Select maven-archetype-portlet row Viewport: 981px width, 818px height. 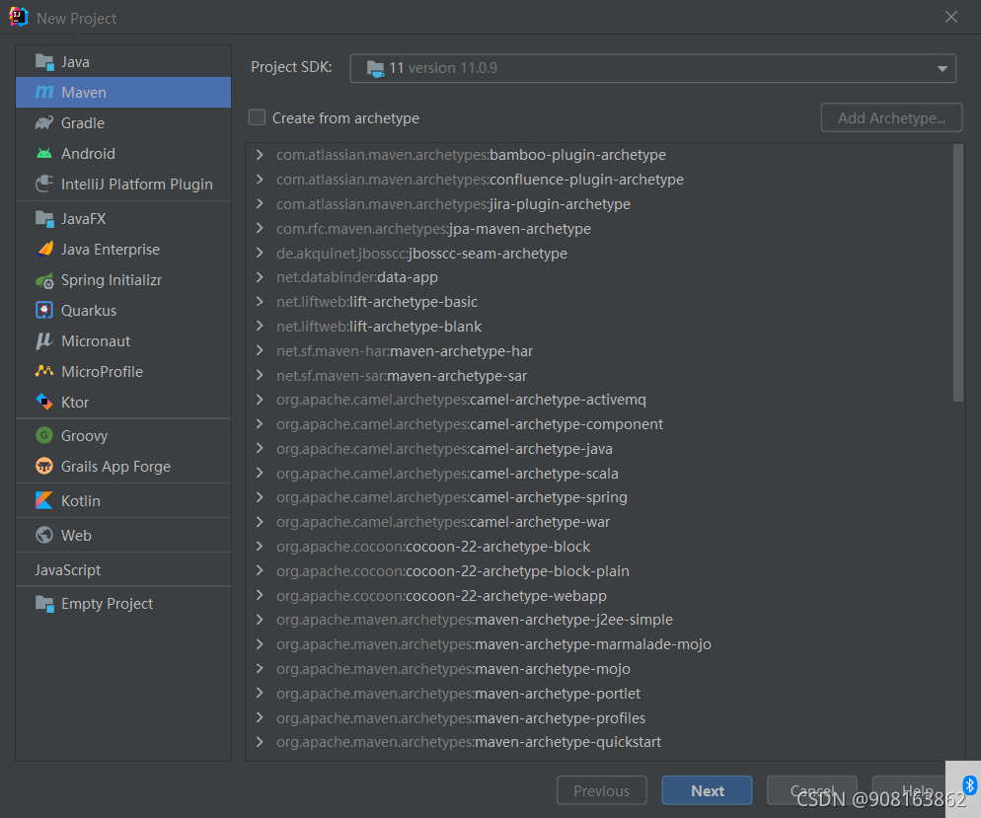tap(599, 694)
